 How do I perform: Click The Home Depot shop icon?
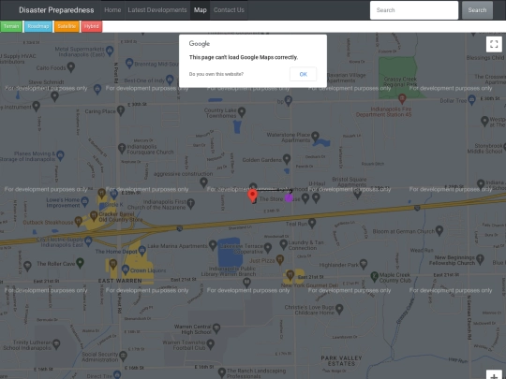tap(142, 251)
